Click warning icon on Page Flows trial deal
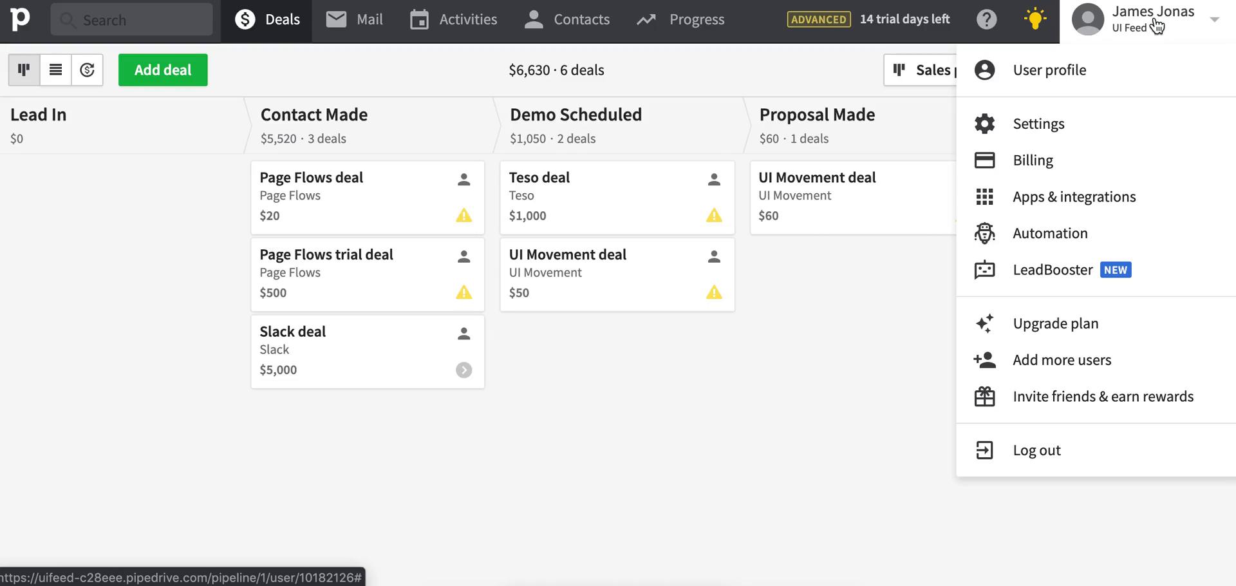Viewport: 1236px width, 586px height. point(464,293)
